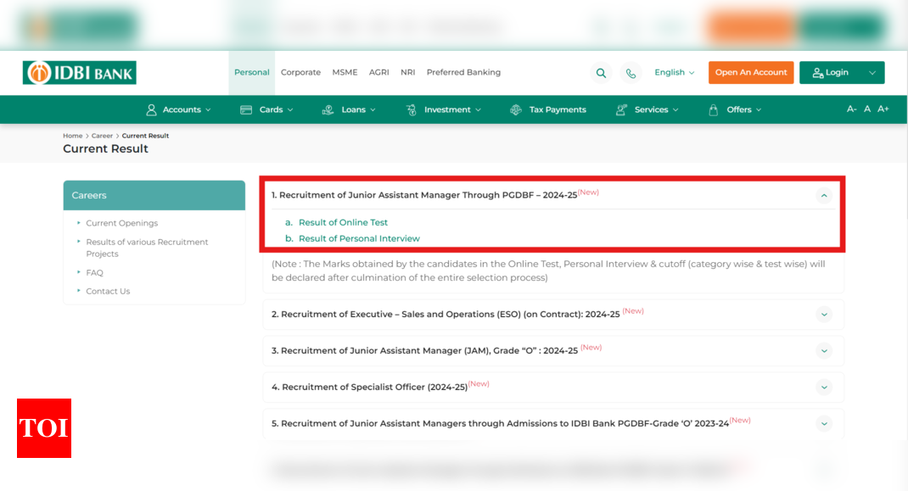
Task: Click the IDBI Bank logo
Action: [x=79, y=73]
